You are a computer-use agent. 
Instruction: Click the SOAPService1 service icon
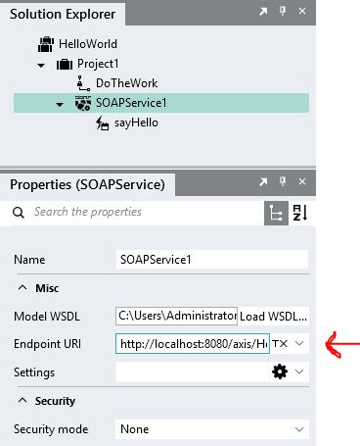[83, 103]
